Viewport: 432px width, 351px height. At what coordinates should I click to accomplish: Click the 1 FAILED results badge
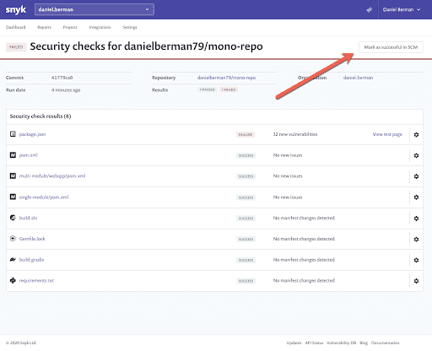tap(229, 89)
